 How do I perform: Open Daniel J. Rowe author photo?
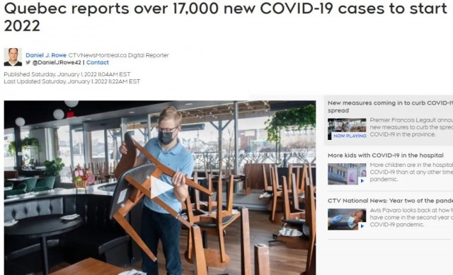coord(13,57)
